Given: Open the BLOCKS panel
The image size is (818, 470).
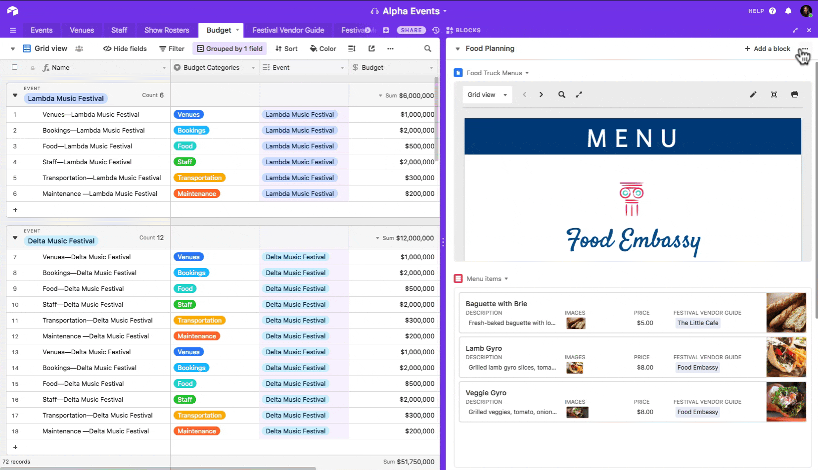Looking at the screenshot, I should [463, 30].
